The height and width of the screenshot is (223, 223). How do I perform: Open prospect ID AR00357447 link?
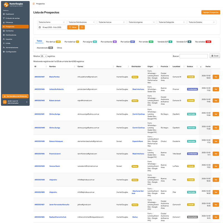(x=39, y=77)
